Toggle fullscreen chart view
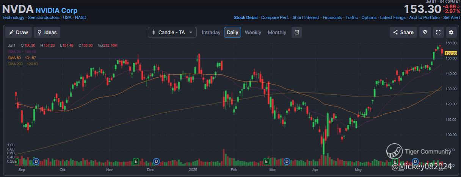Viewport: 461px width, 177px height. [438, 32]
